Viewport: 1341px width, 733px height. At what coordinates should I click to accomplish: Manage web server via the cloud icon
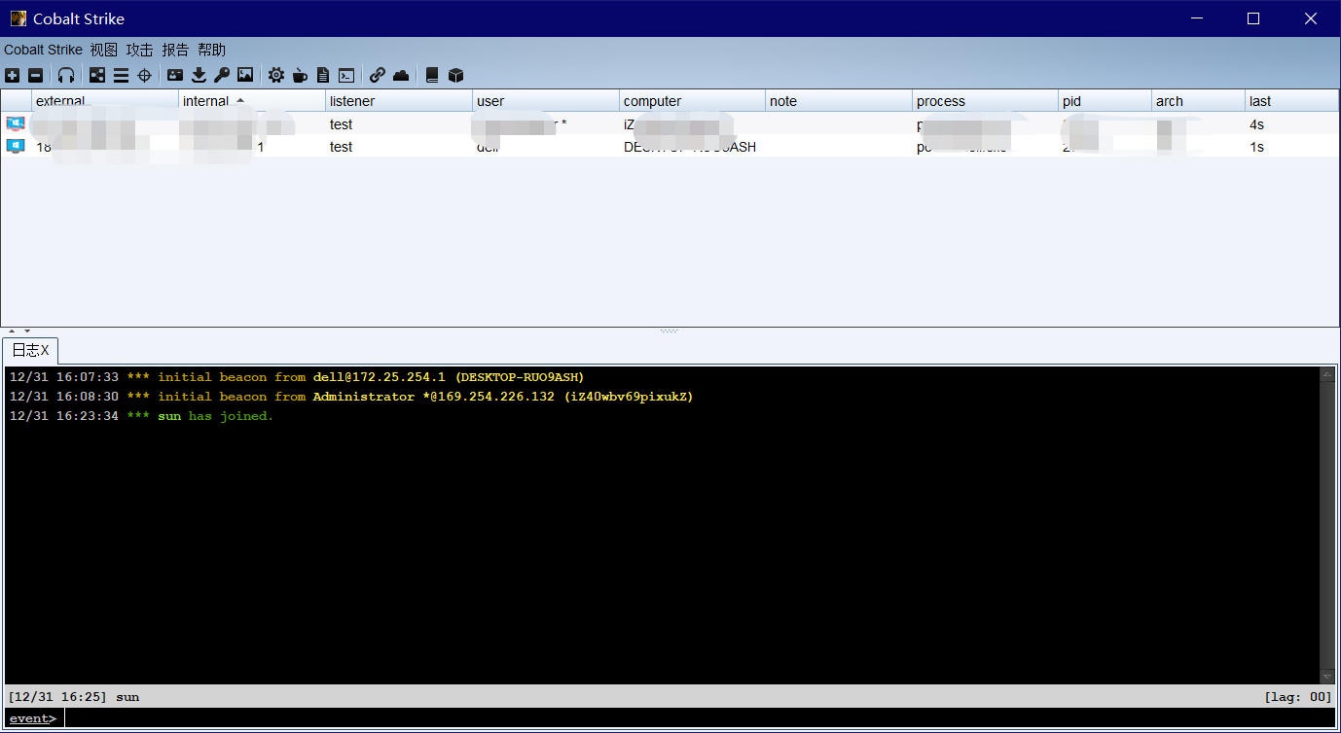[x=401, y=75]
